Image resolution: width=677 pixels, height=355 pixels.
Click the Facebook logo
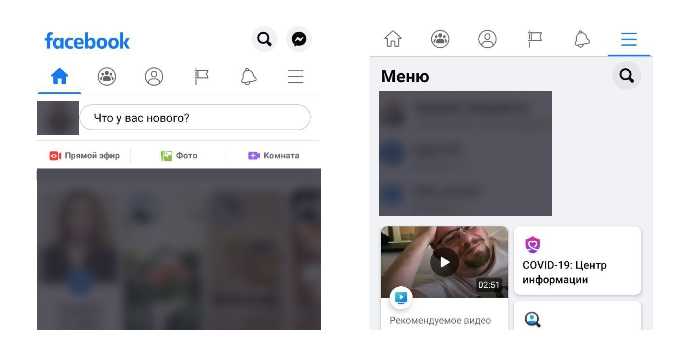point(87,41)
